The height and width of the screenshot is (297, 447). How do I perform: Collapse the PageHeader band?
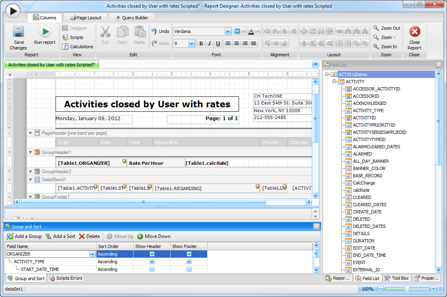click(x=30, y=133)
